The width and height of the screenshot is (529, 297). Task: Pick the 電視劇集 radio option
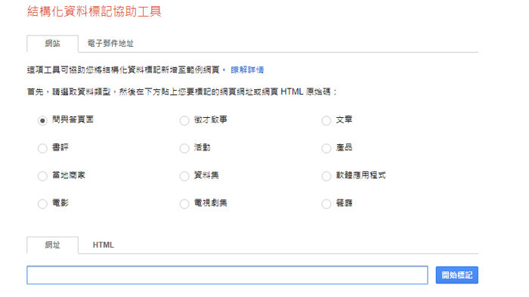tap(184, 203)
